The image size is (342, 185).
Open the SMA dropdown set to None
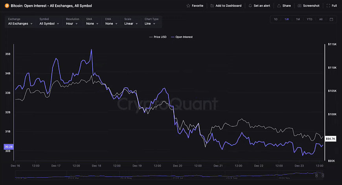(x=92, y=24)
